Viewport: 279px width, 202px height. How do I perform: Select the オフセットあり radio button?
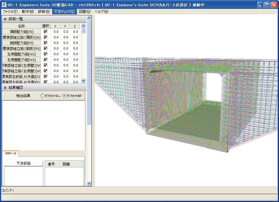(x=64, y=96)
